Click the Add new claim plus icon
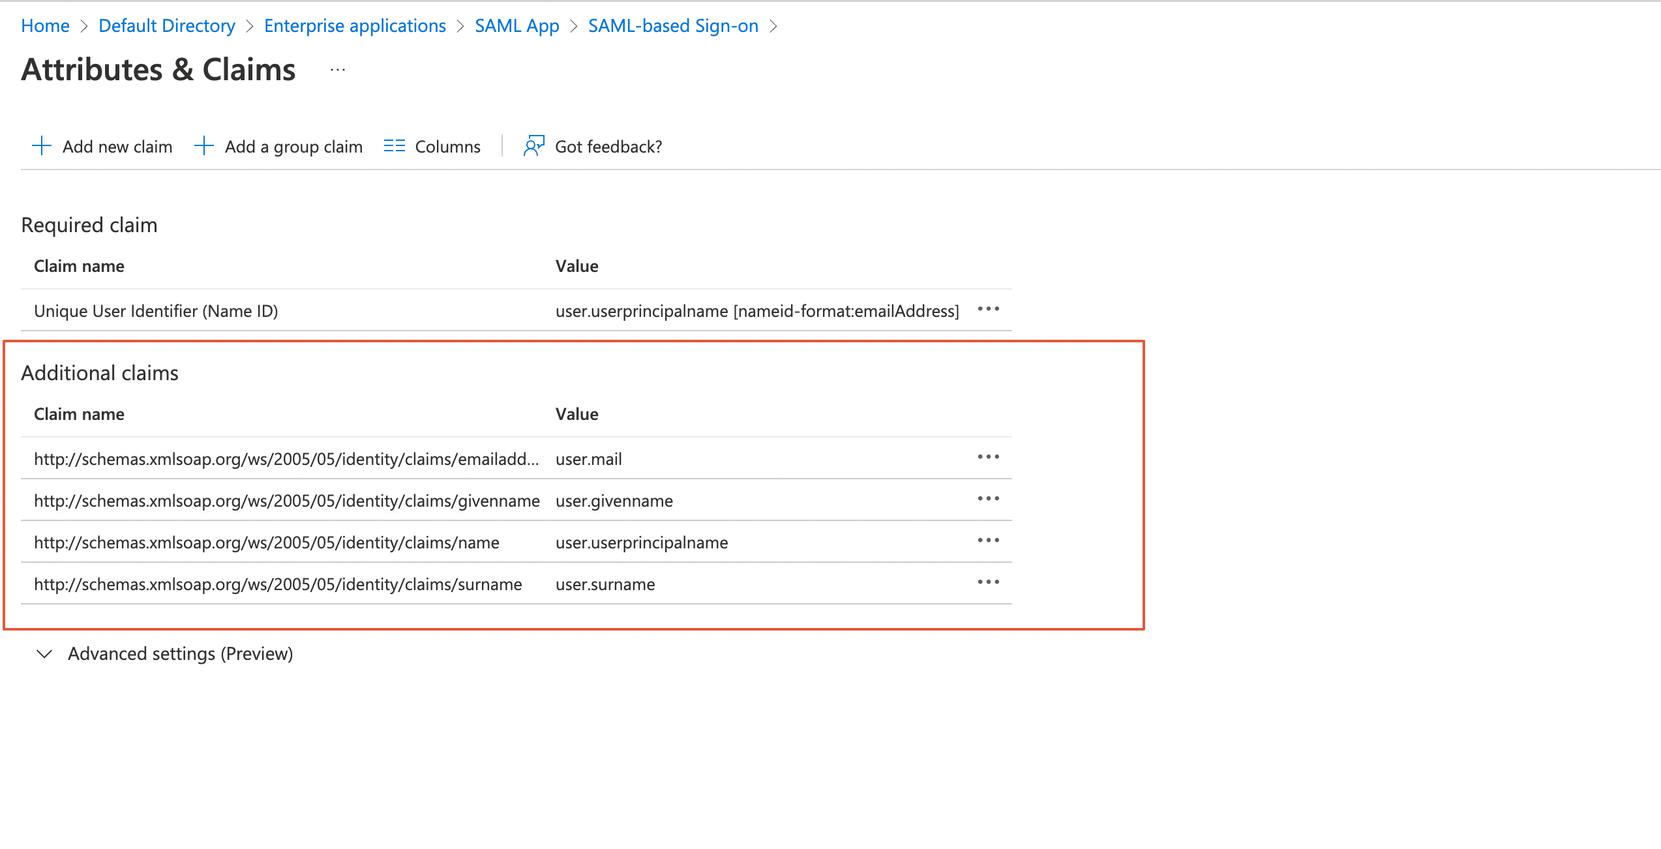This screenshot has height=849, width=1661. (x=42, y=146)
